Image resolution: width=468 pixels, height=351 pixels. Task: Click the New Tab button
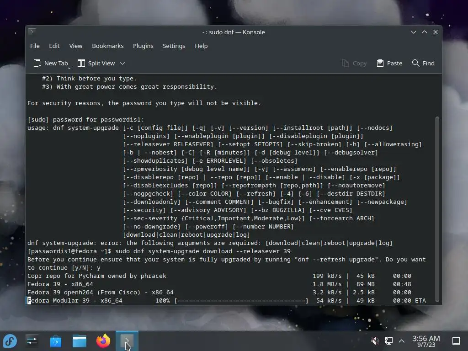[x=50, y=63]
